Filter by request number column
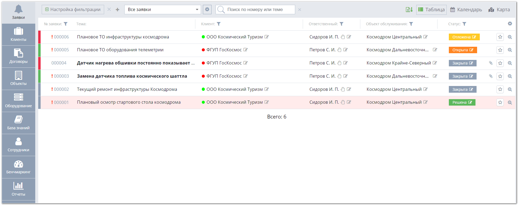The image size is (518, 205). click(65, 24)
